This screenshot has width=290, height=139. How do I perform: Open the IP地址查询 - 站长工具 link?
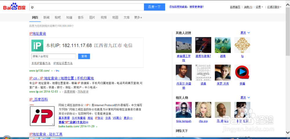point(46,134)
